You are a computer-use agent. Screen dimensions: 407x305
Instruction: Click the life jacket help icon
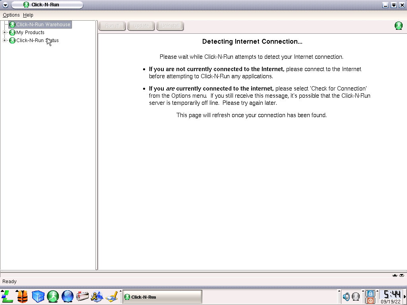click(22, 296)
